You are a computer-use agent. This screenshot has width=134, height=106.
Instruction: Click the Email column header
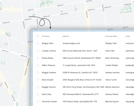[x=128, y=36]
